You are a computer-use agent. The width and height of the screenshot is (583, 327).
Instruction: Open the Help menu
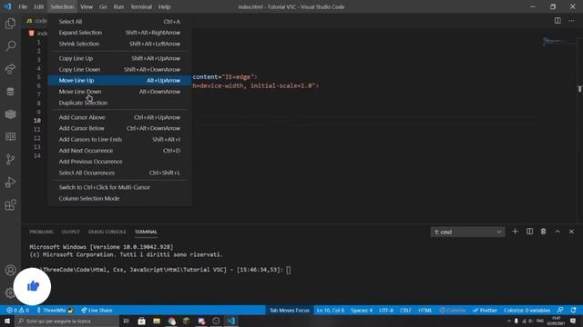pos(164,6)
